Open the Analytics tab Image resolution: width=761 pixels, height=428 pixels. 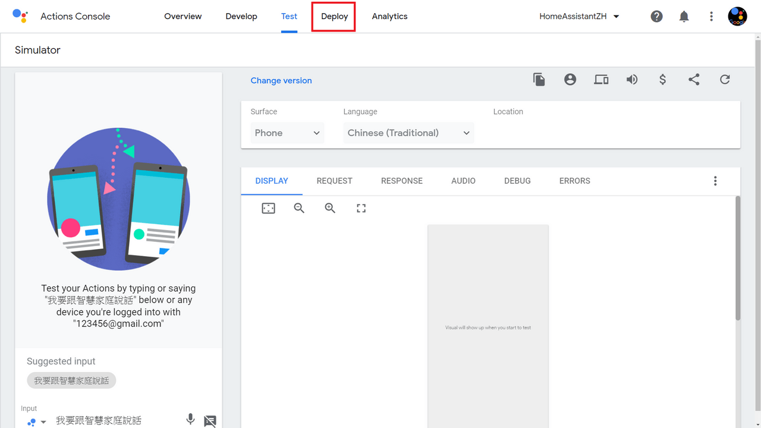[390, 16]
